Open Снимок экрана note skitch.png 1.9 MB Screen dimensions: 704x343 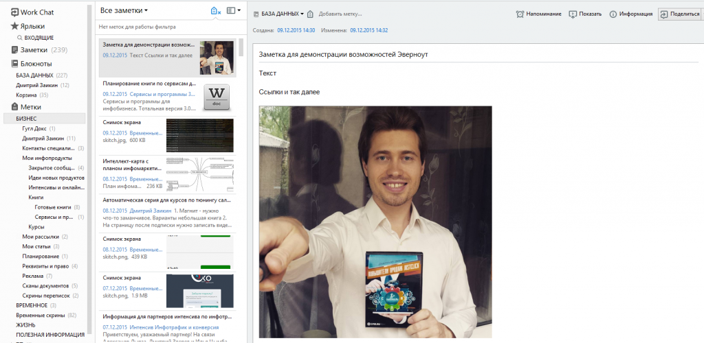pos(168,292)
